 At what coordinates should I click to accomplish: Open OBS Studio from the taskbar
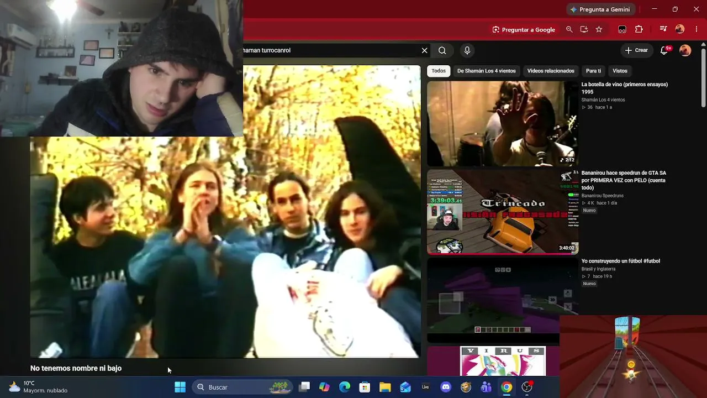(527, 387)
